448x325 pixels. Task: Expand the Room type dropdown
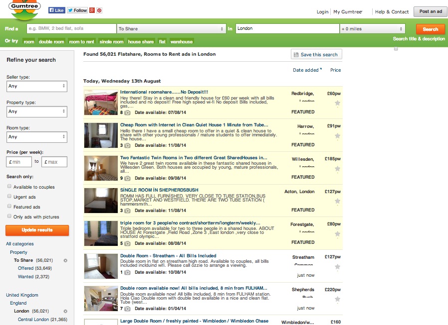coord(37,137)
